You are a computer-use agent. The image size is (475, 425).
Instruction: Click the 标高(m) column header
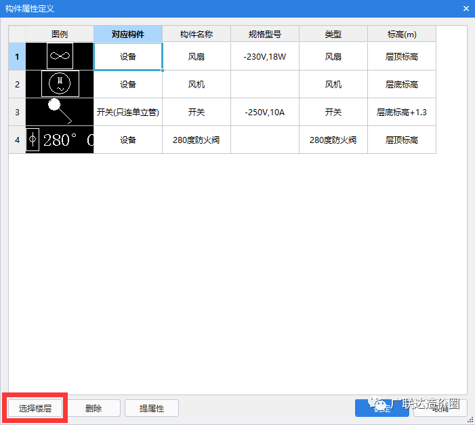(402, 34)
